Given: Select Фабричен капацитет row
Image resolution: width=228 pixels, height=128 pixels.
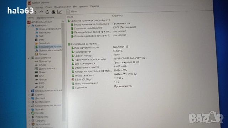Looking at the screenshot, I should [x=99, y=67].
